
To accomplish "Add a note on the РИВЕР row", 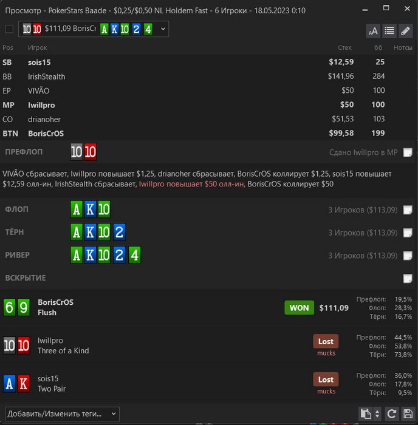I will click(408, 256).
